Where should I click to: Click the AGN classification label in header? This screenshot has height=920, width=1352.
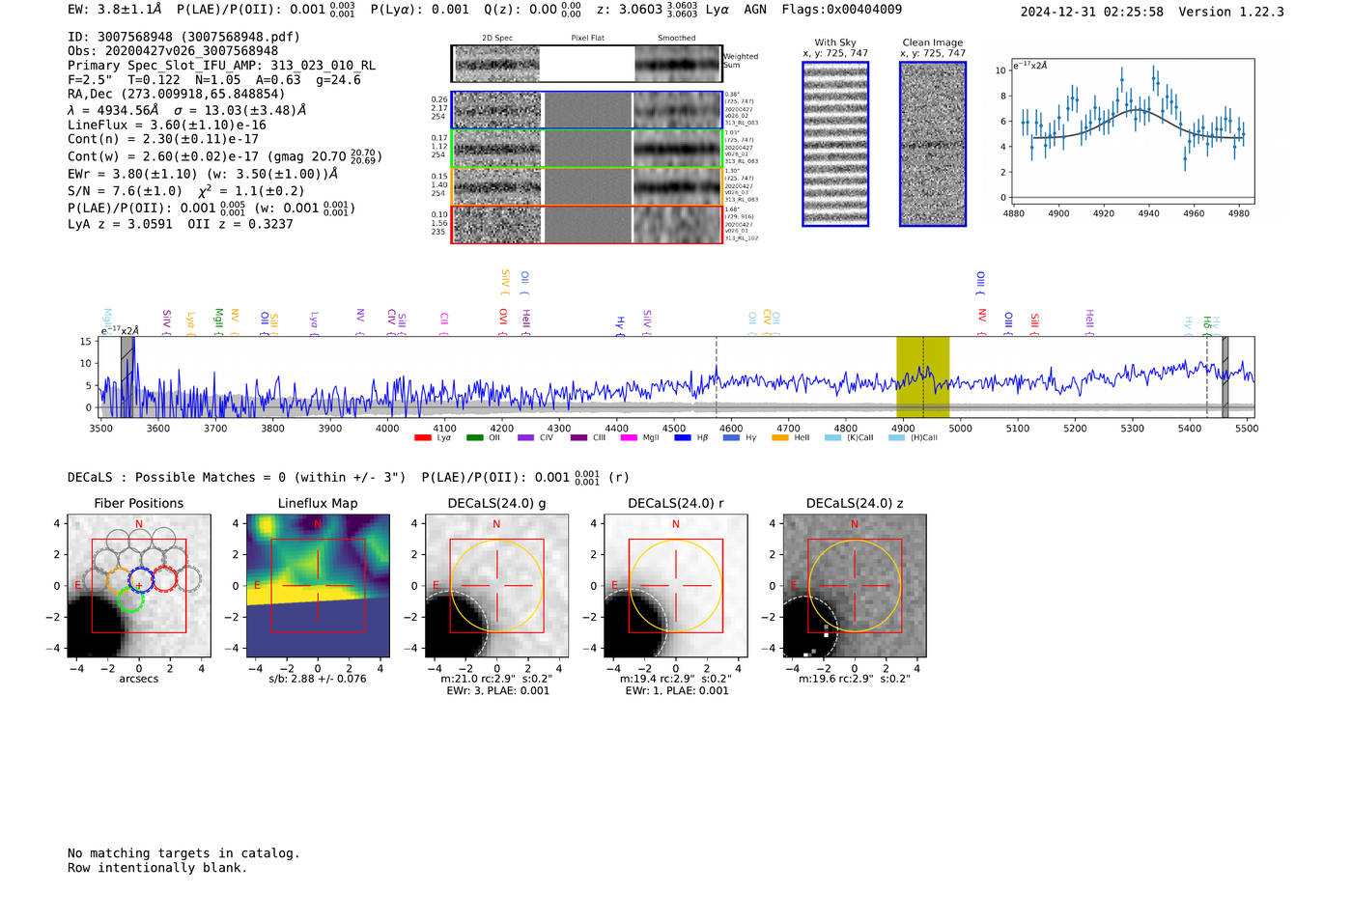pyautogui.click(x=755, y=10)
